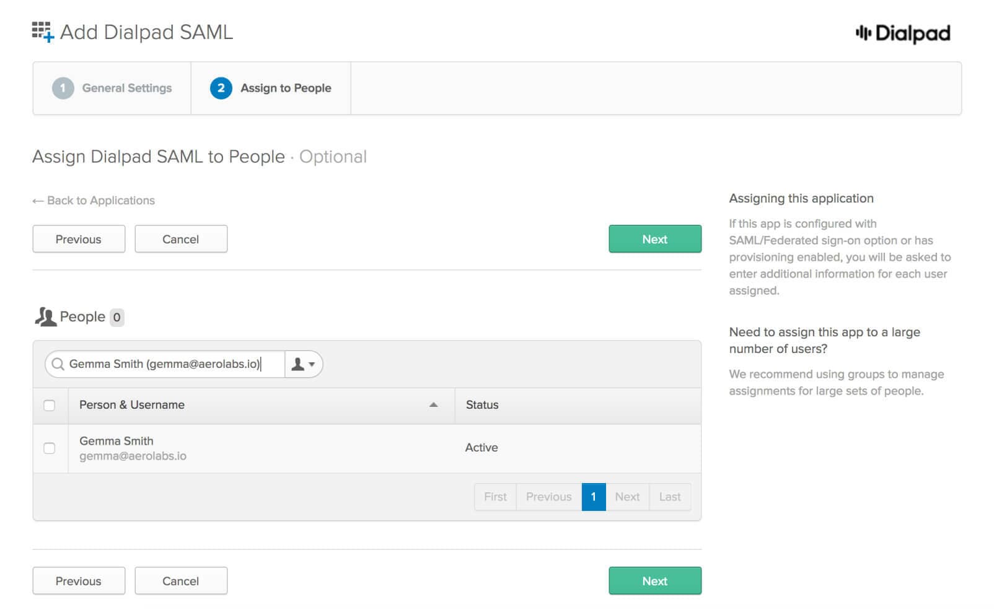
Task: Sort by Person & Username arrow
Action: (x=433, y=405)
